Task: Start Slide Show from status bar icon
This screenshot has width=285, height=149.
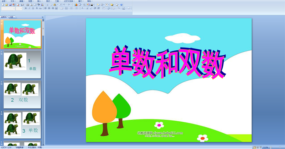Action: click(x=260, y=148)
